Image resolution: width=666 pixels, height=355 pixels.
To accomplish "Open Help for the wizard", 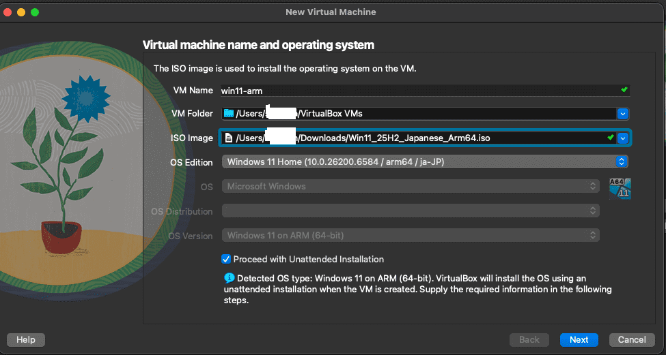I will click(x=26, y=339).
